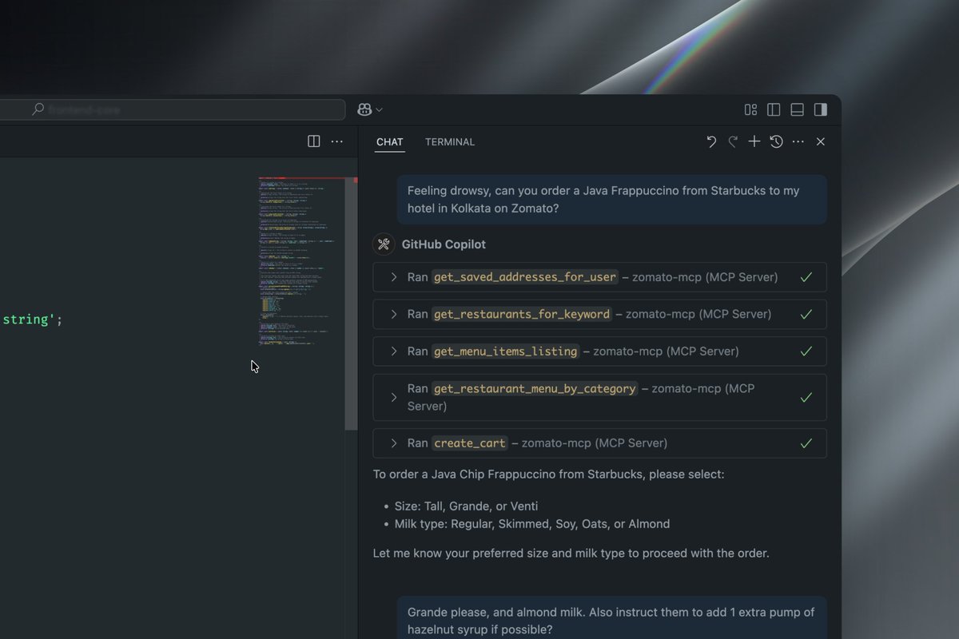Image resolution: width=959 pixels, height=639 pixels.
Task: Click the checkmark on create_cart row
Action: pyautogui.click(x=806, y=443)
